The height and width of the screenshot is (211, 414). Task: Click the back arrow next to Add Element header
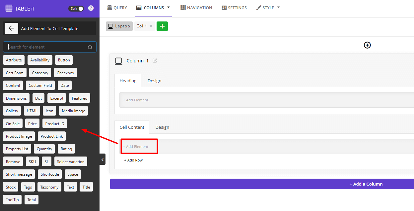[x=11, y=28]
